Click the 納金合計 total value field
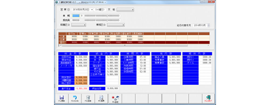Screen dimensions: 270x105 click(112, 88)
